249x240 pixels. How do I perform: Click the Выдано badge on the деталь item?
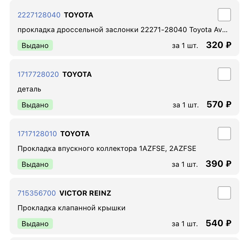35,104
